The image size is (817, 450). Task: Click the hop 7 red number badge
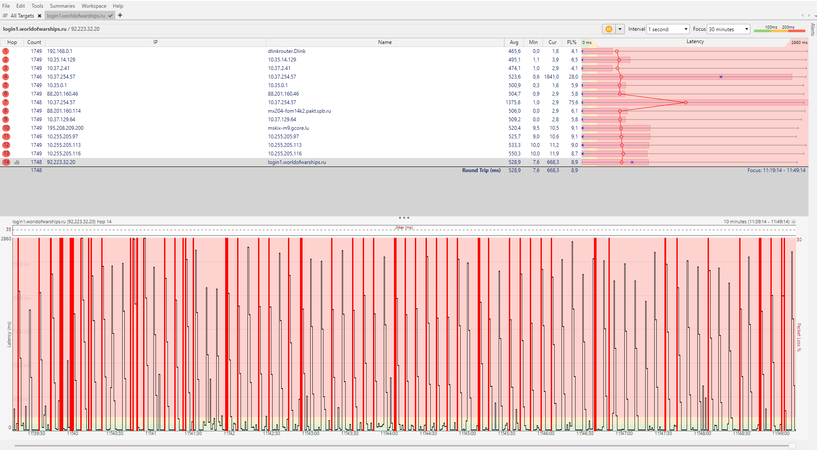pos(6,102)
